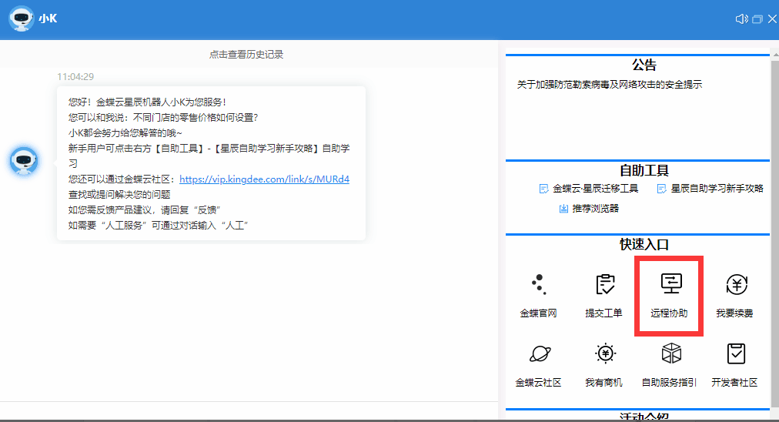Click the 自助服务指引 label text
This screenshot has height=422, width=779.
coord(669,382)
